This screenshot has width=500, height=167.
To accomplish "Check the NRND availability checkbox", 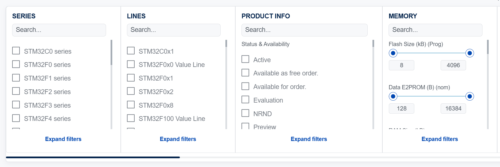I will [245, 113].
